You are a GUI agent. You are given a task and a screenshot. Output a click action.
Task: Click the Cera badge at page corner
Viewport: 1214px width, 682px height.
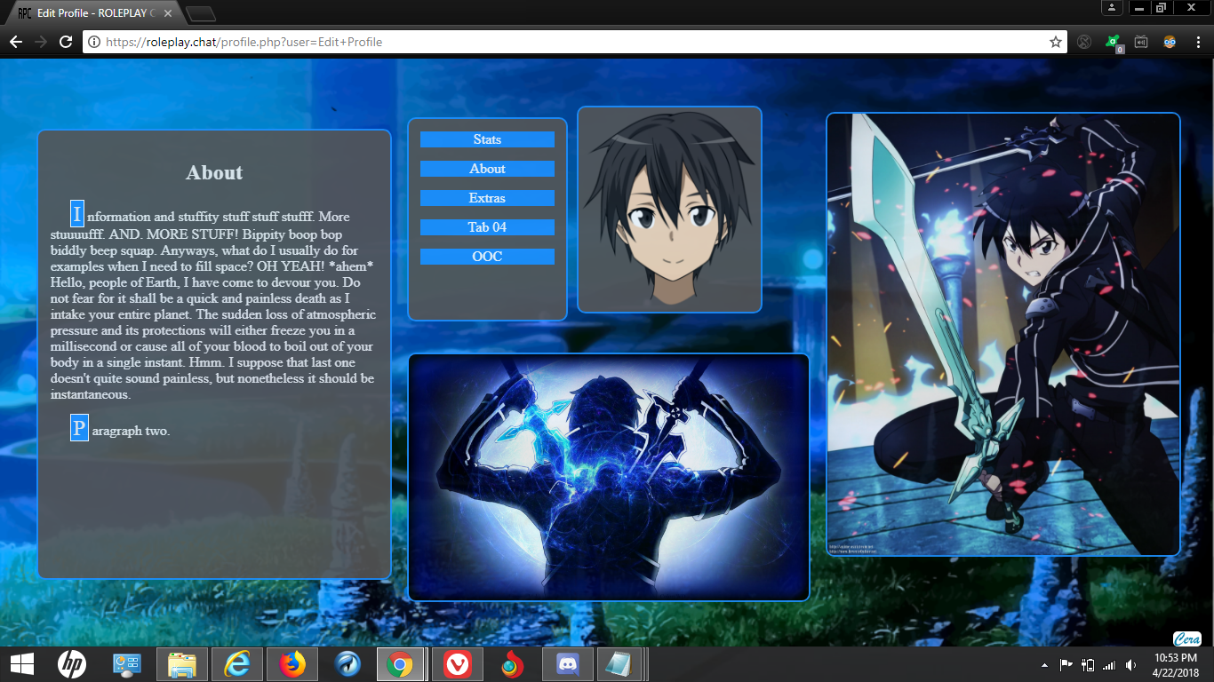1187,638
